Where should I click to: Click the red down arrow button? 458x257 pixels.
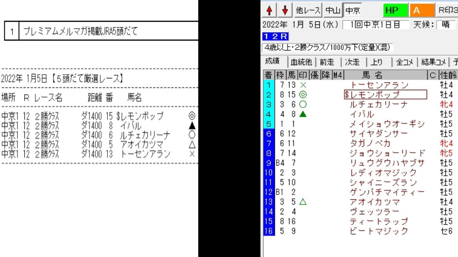(x=285, y=11)
